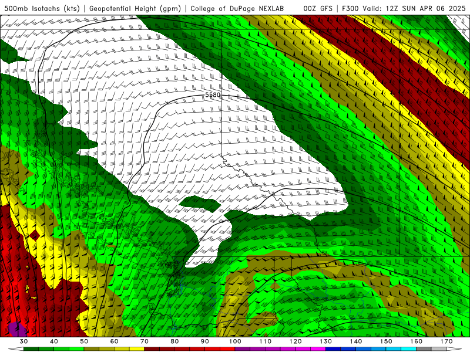The width and height of the screenshot is (470, 352).
Task: Click the 80 value on the legend
Action: [x=174, y=341]
